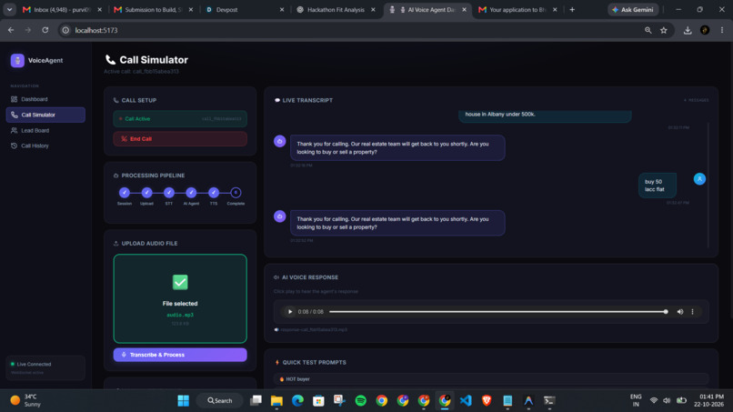
Task: Click bot avatar beside last 'Thank you for calling' reply
Action: [280, 216]
